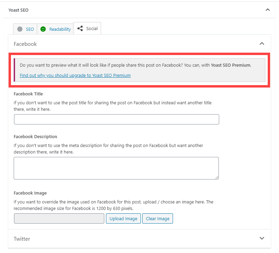The image size is (279, 253).
Task: Click the gray SEO score indicator
Action: tap(20, 29)
